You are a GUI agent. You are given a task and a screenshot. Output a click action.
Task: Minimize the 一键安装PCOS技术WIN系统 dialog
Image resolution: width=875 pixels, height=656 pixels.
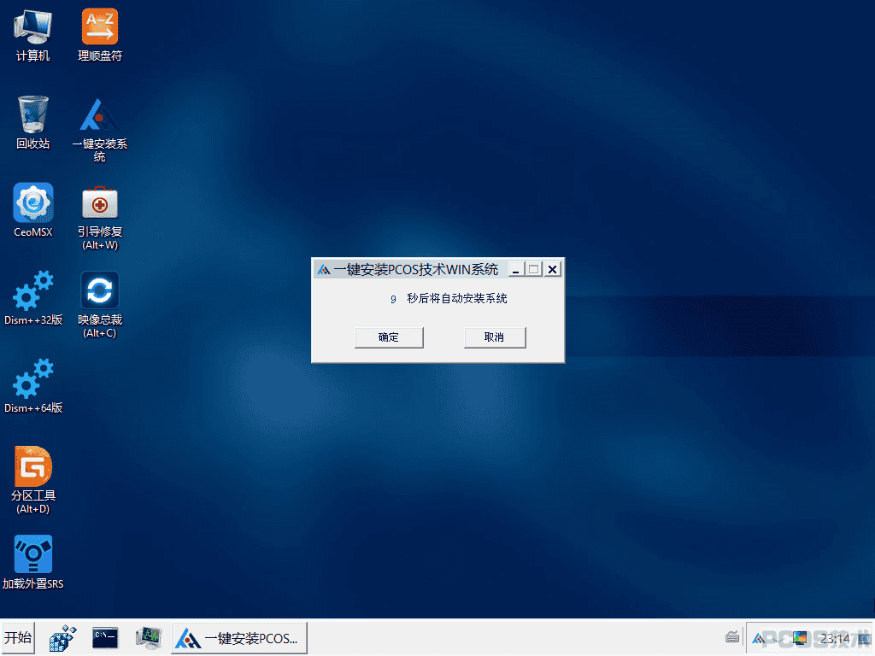pyautogui.click(x=516, y=270)
